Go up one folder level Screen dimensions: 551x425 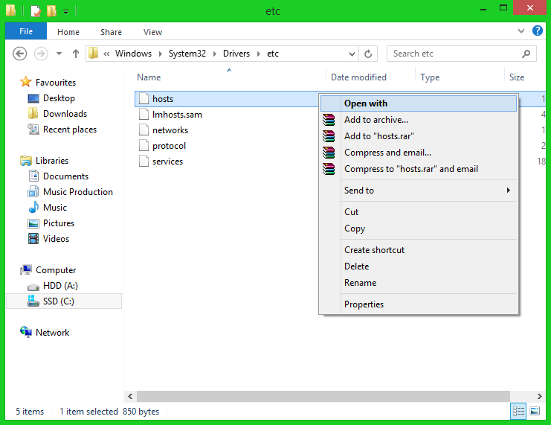pyautogui.click(x=76, y=54)
